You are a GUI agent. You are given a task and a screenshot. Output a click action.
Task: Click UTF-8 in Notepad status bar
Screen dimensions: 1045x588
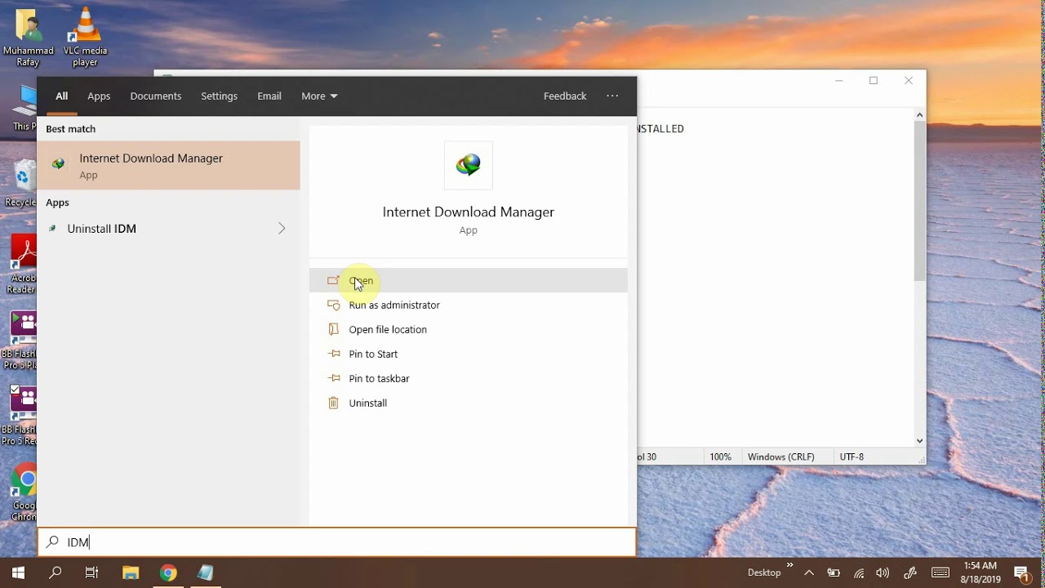852,457
